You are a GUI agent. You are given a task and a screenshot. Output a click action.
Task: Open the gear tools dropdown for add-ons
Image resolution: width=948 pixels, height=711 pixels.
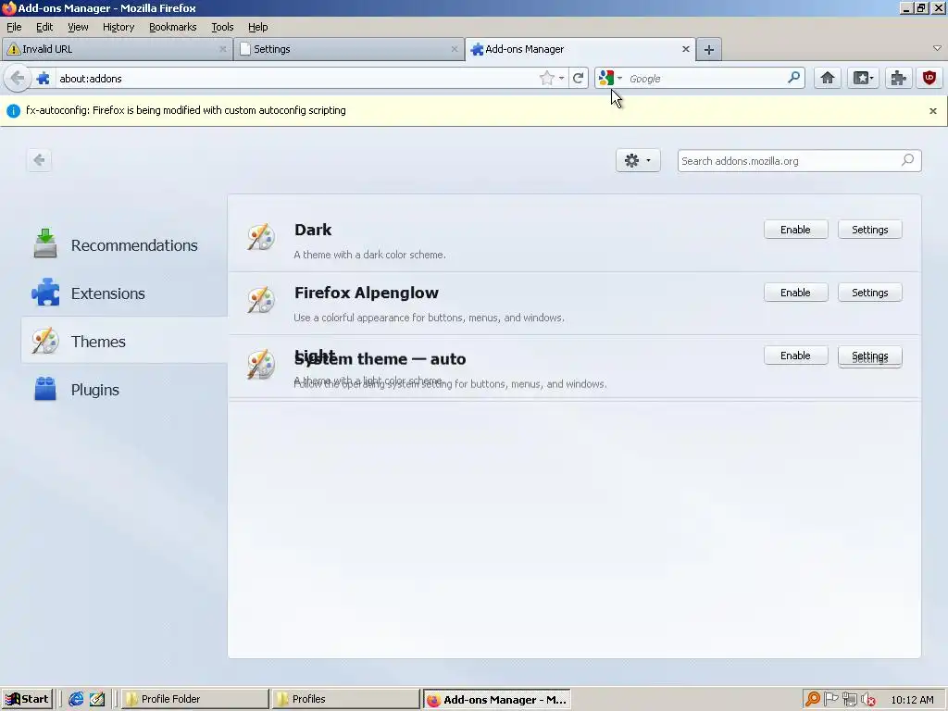(x=638, y=160)
